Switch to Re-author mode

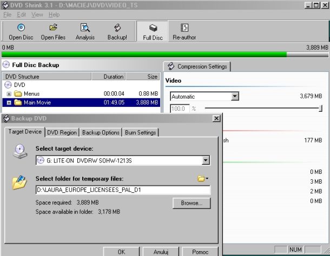click(184, 31)
